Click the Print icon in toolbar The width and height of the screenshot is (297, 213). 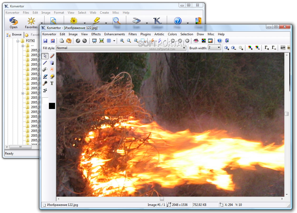[61, 41]
